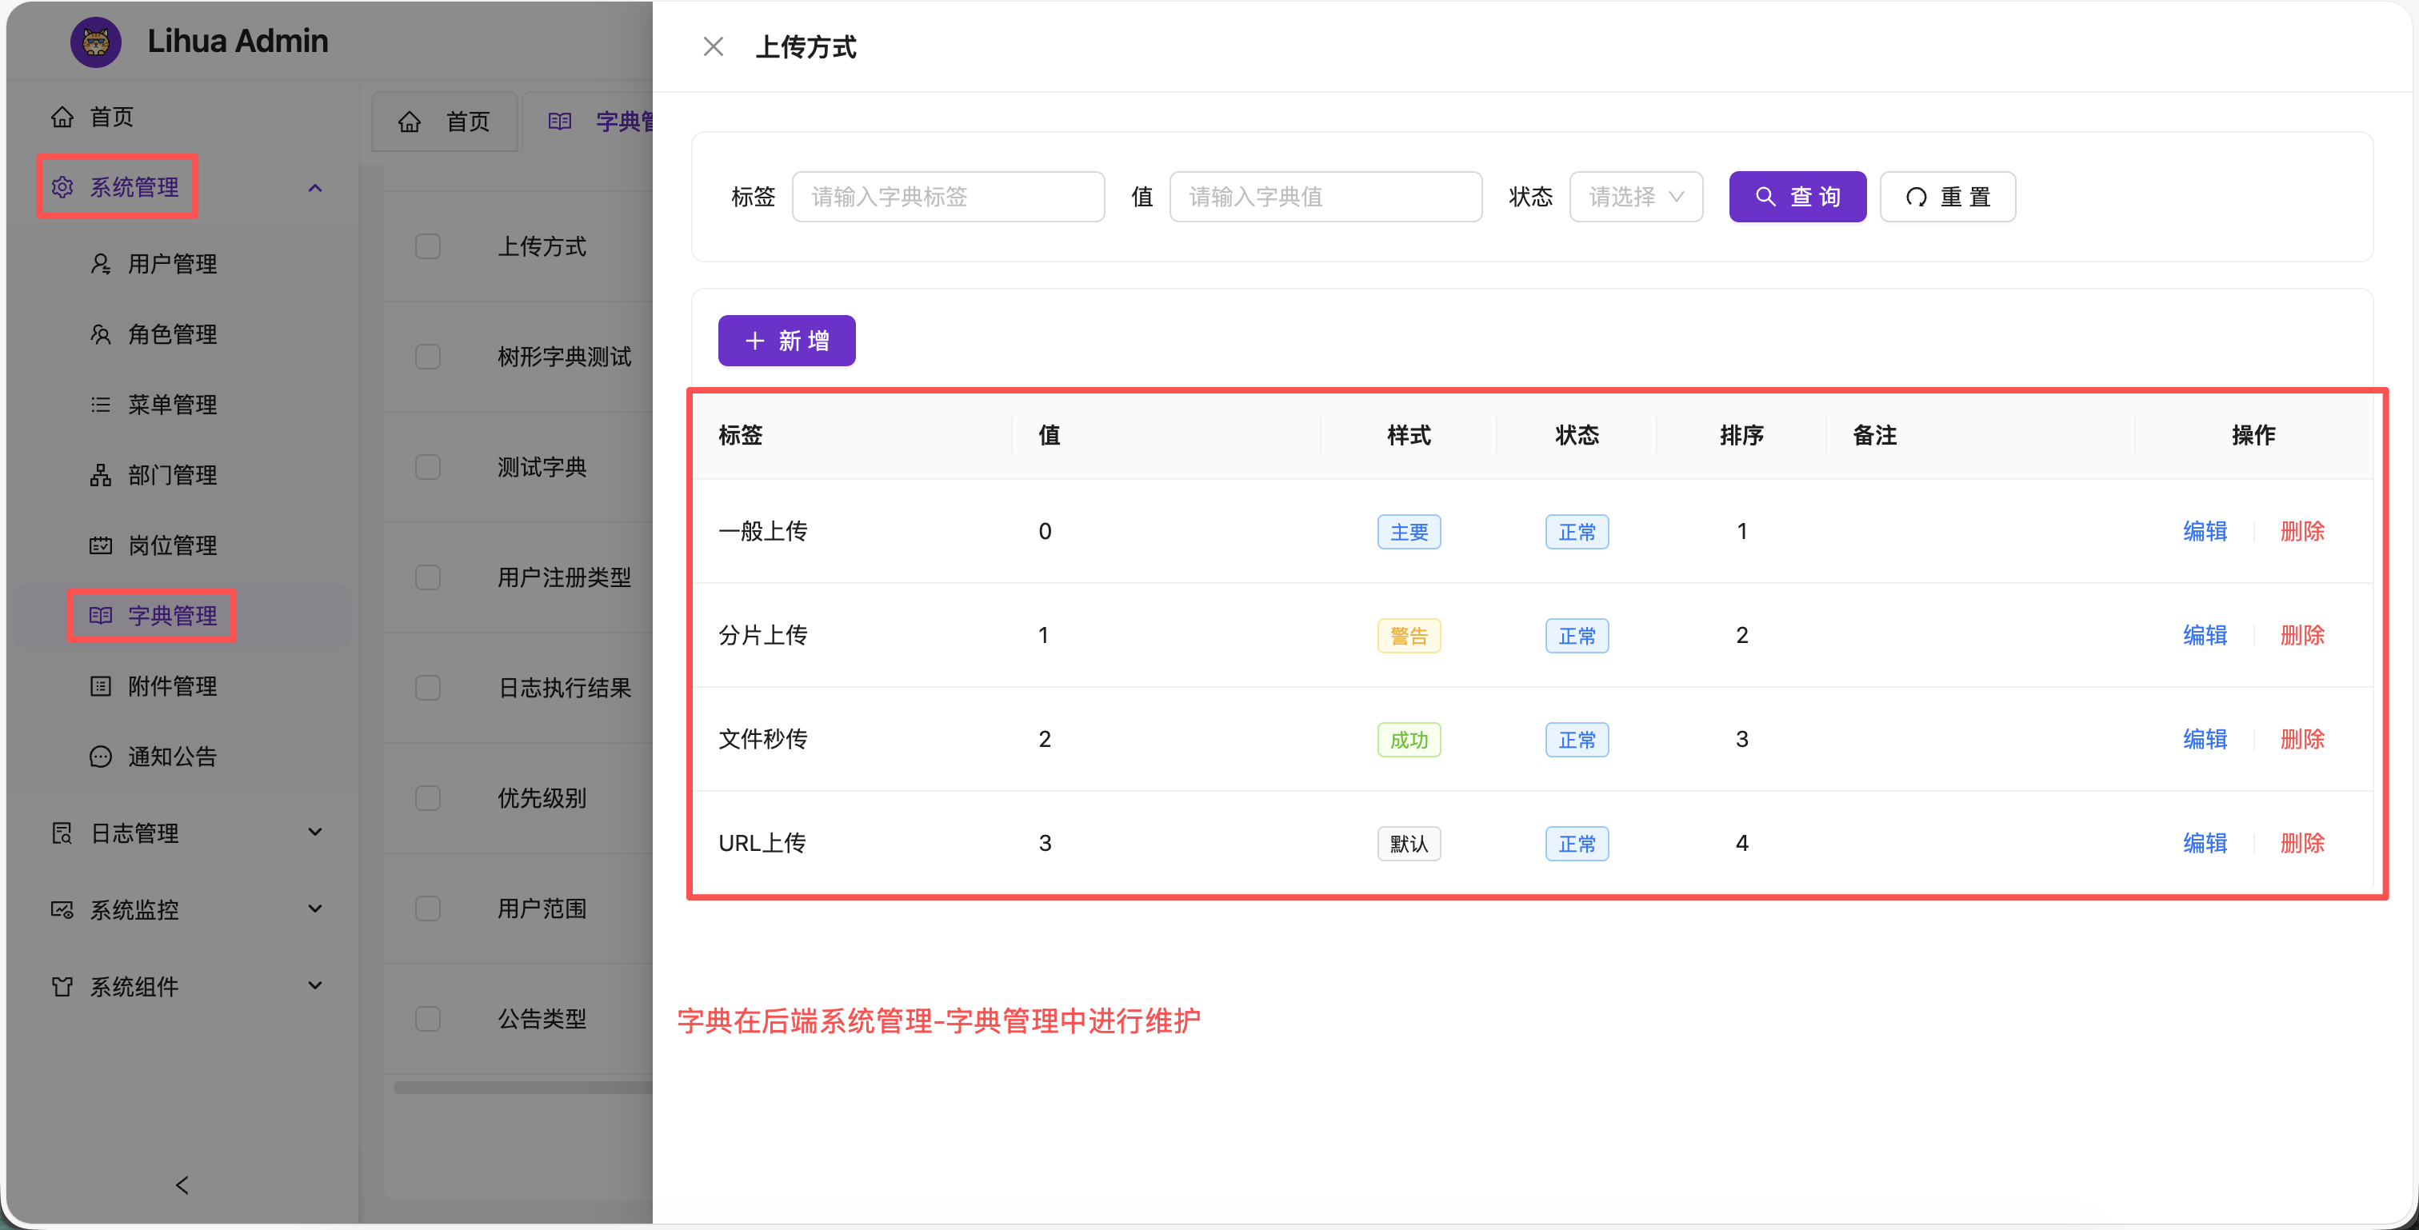Open 菜单管理 in the sidebar
This screenshot has width=2419, height=1230.
(172, 405)
